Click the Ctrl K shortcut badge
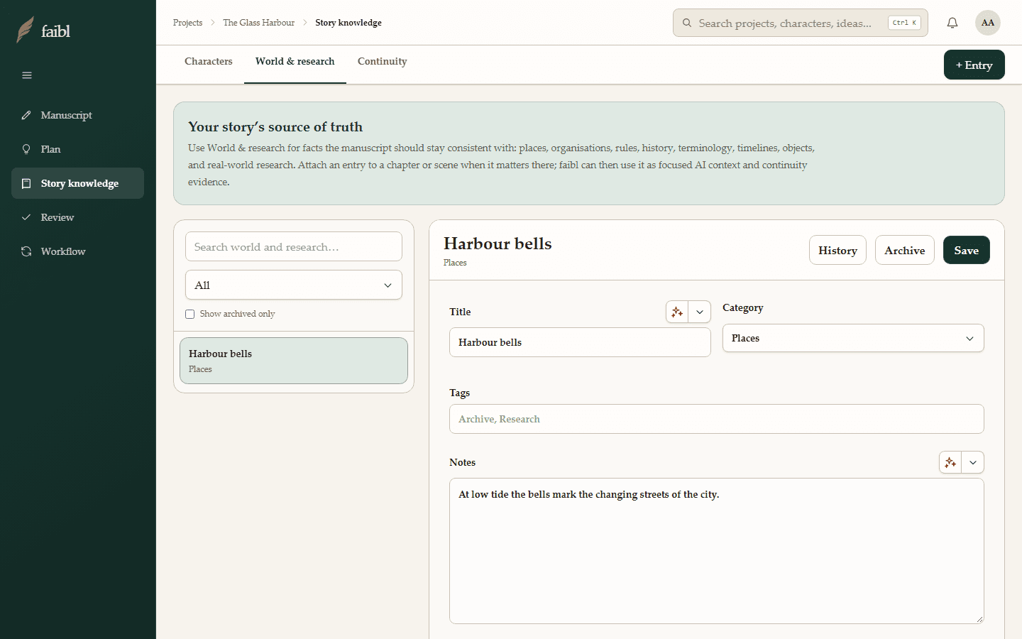Viewport: 1022px width, 639px height. [x=904, y=23]
